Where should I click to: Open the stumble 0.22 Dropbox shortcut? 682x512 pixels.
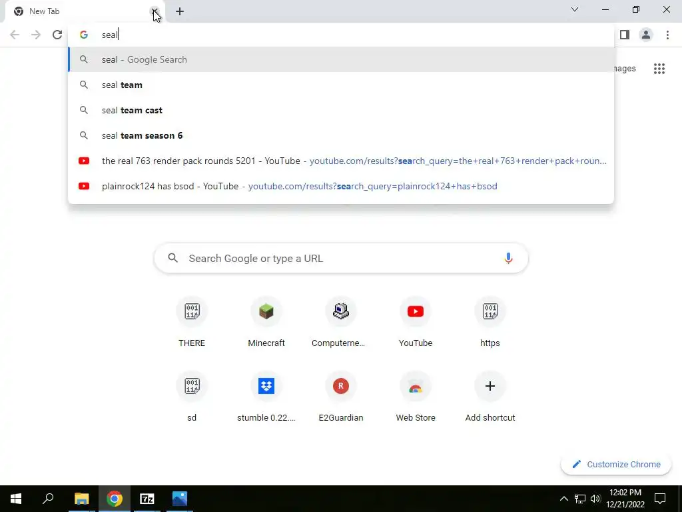coord(266,397)
